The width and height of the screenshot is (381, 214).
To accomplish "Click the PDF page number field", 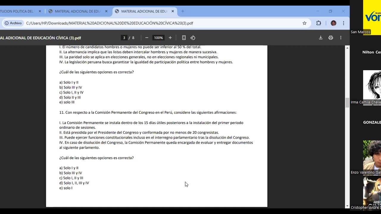I will 124,38.
